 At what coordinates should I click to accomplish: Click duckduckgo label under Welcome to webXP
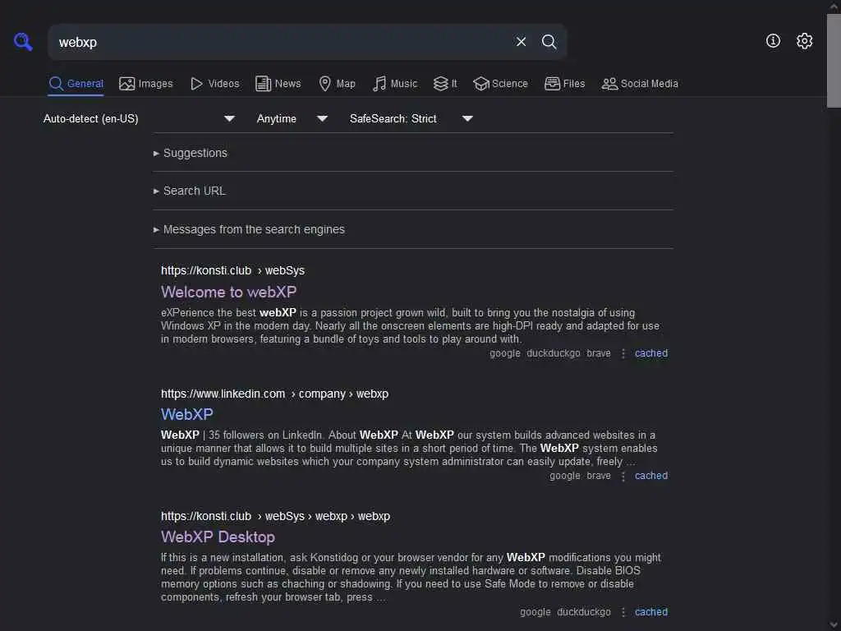pyautogui.click(x=554, y=353)
